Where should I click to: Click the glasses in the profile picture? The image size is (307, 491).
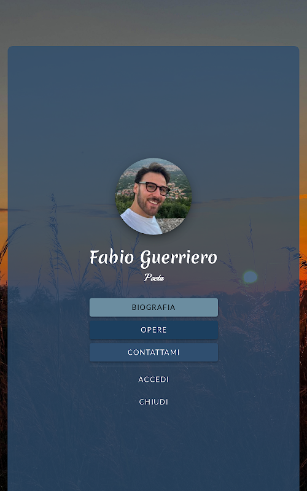click(155, 188)
